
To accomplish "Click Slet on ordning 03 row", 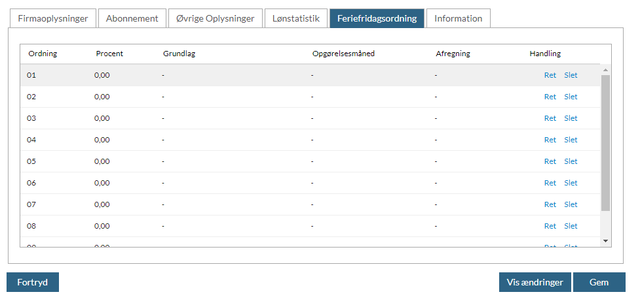I will [x=571, y=118].
